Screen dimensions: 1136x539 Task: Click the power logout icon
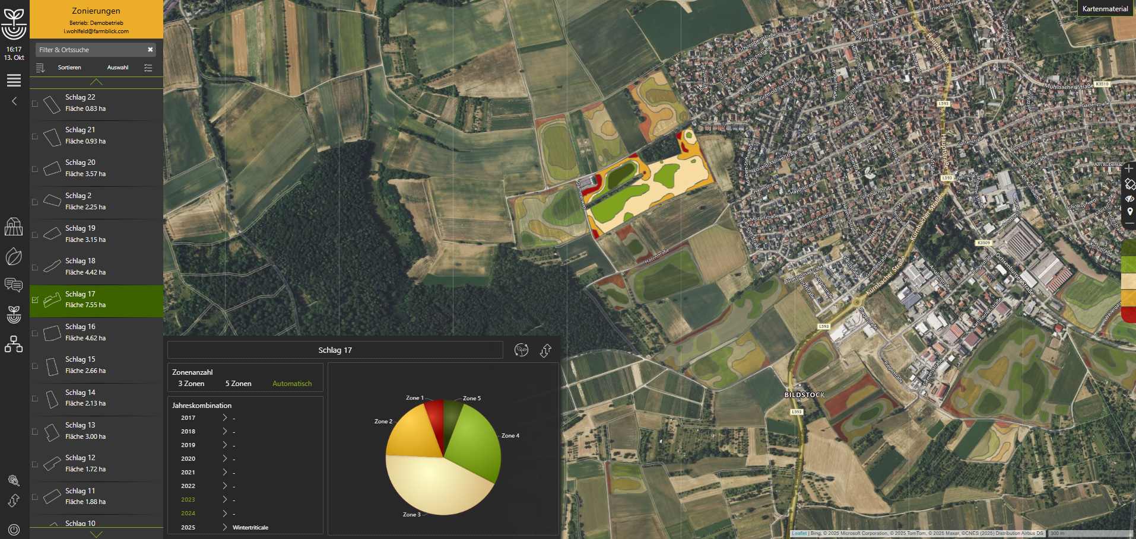(14, 529)
